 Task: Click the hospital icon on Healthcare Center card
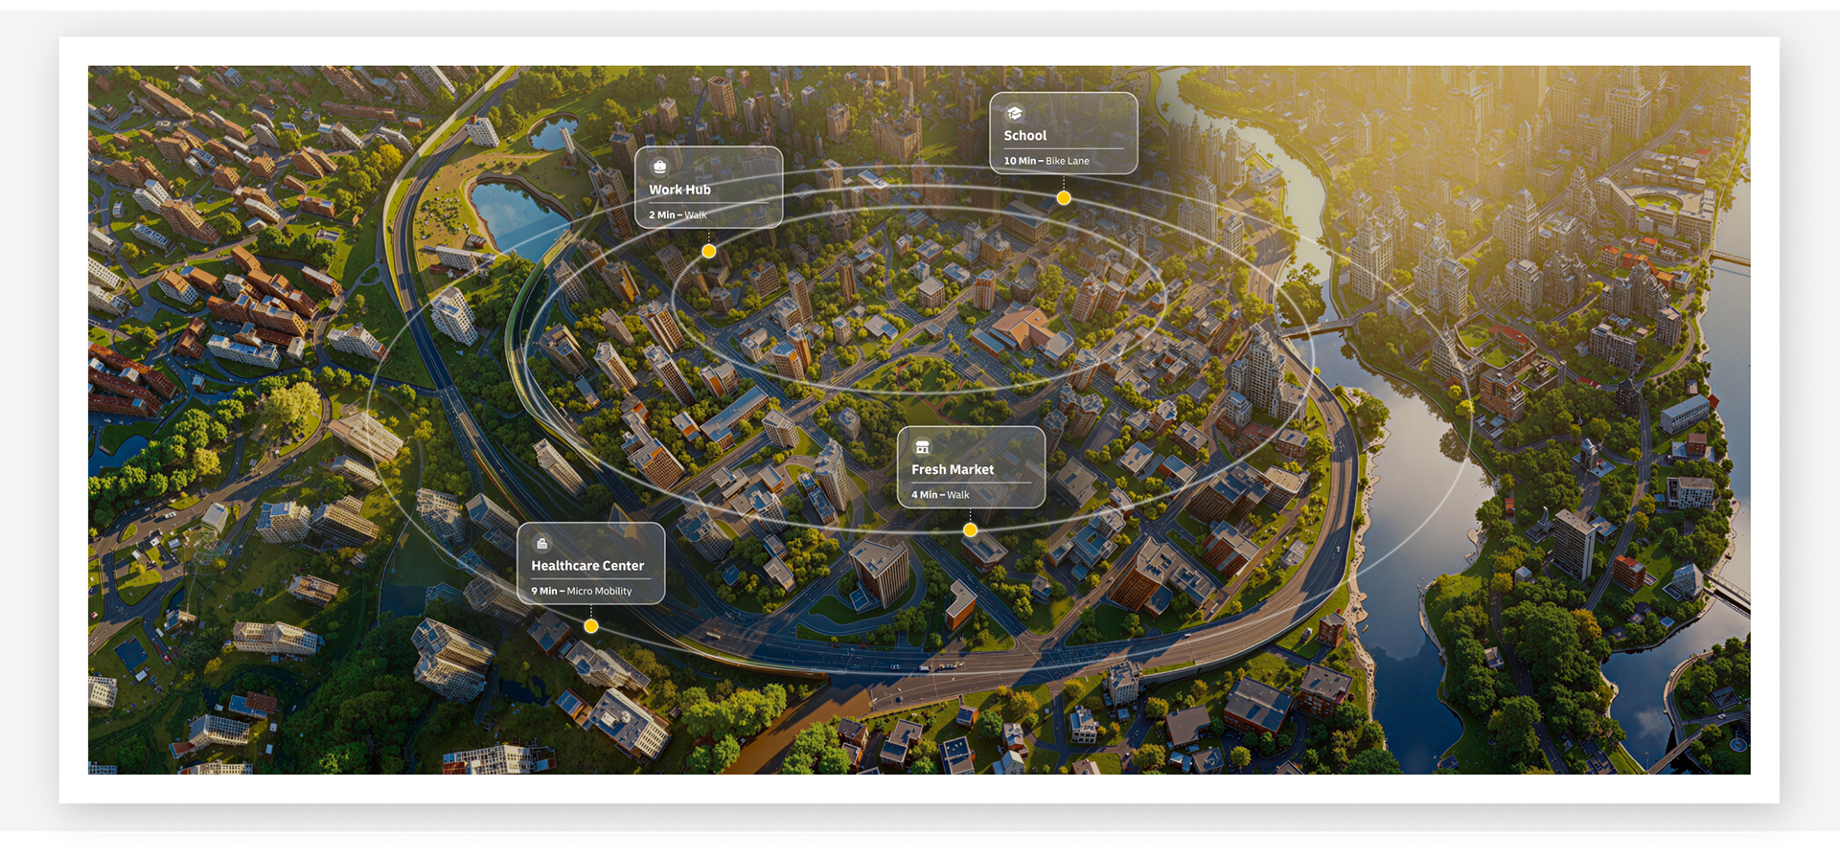tap(541, 543)
